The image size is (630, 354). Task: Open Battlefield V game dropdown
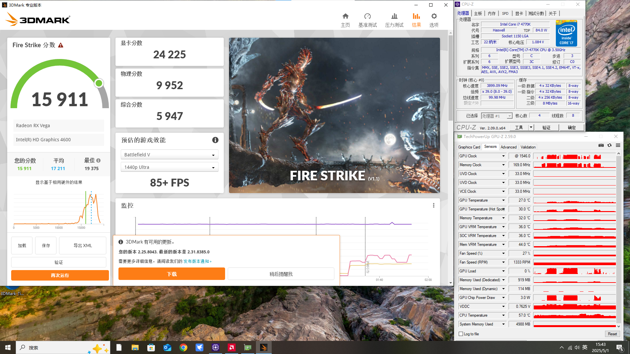pyautogui.click(x=169, y=155)
